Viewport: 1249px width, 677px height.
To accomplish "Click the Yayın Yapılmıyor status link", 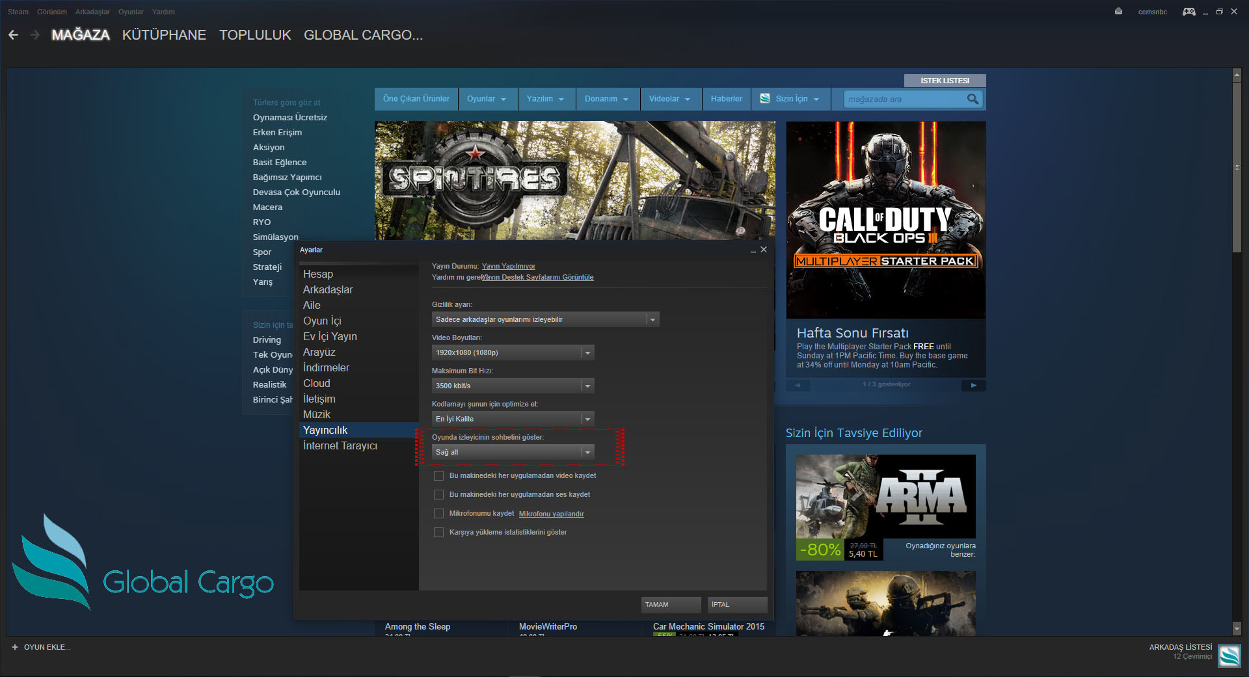I will pyautogui.click(x=509, y=267).
